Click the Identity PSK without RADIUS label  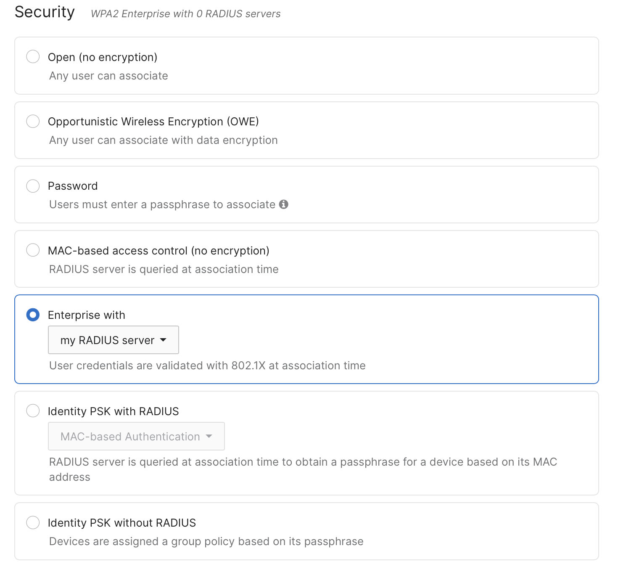(122, 523)
